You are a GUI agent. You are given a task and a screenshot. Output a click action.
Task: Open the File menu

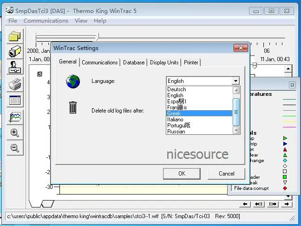(13, 21)
